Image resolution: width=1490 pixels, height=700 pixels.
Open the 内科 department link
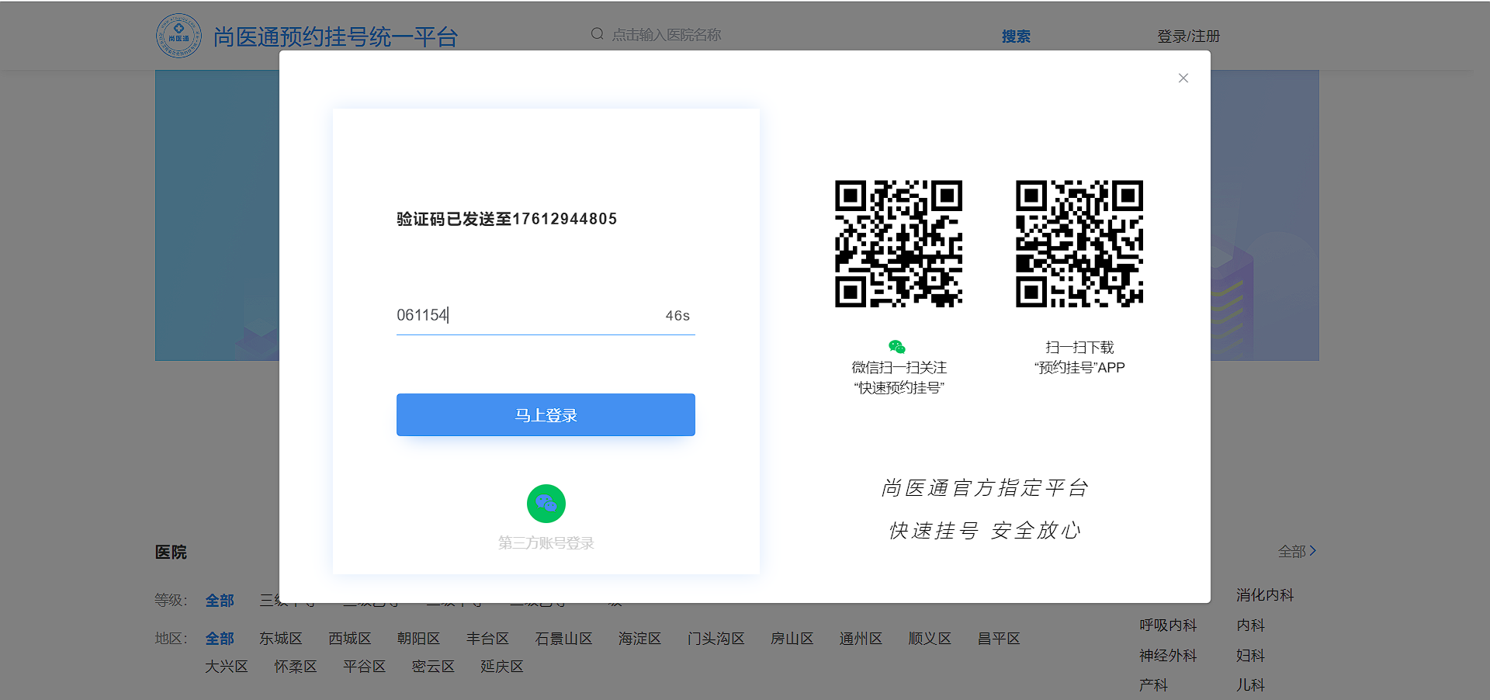(x=1251, y=625)
